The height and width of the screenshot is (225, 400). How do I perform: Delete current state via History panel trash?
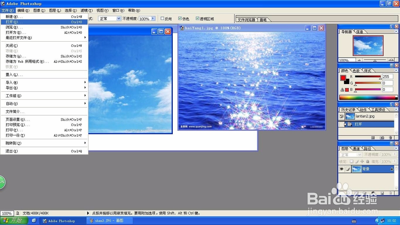(x=390, y=138)
